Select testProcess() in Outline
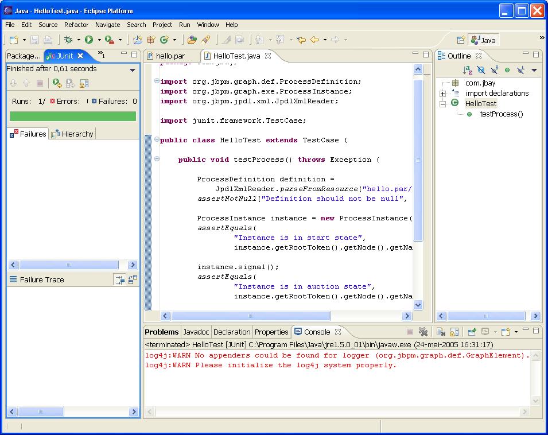548x435 pixels. coord(501,114)
